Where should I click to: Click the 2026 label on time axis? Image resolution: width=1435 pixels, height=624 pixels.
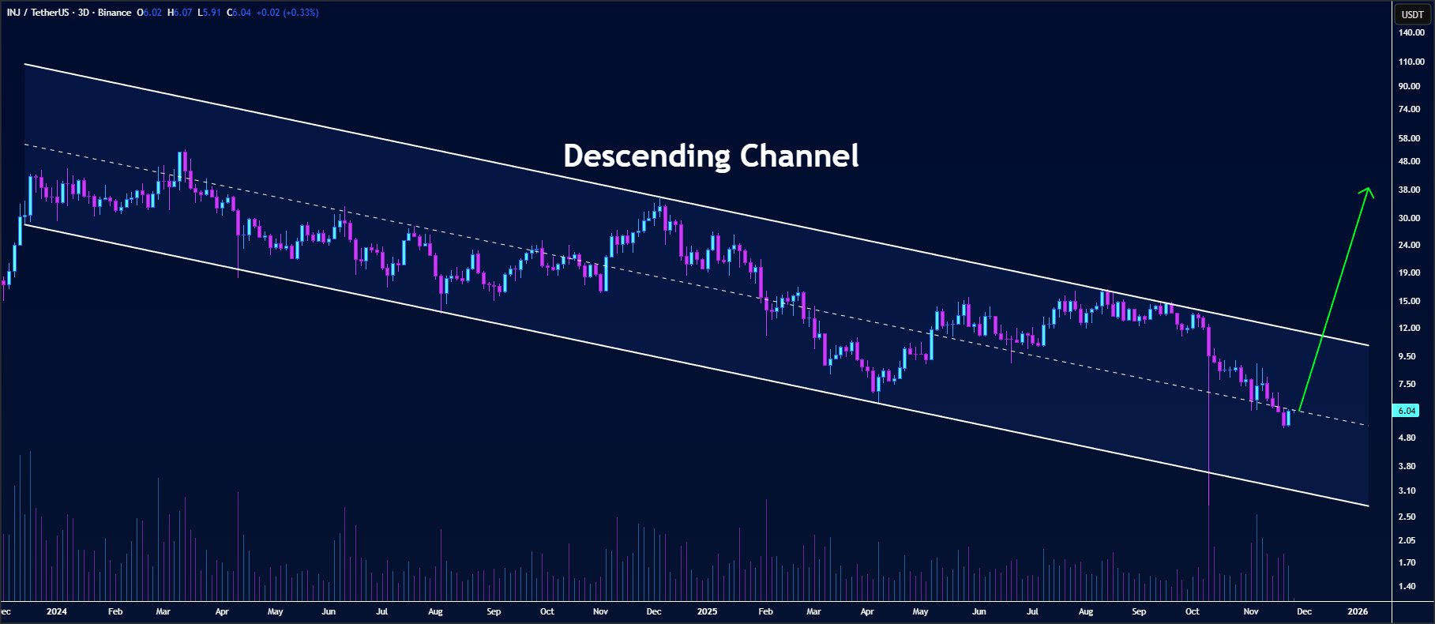[1358, 611]
